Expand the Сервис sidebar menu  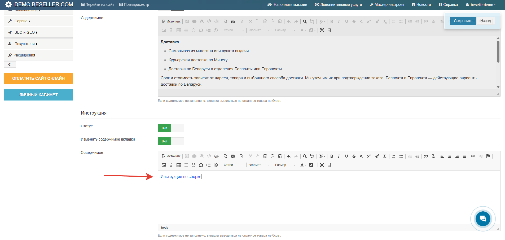tap(38, 21)
